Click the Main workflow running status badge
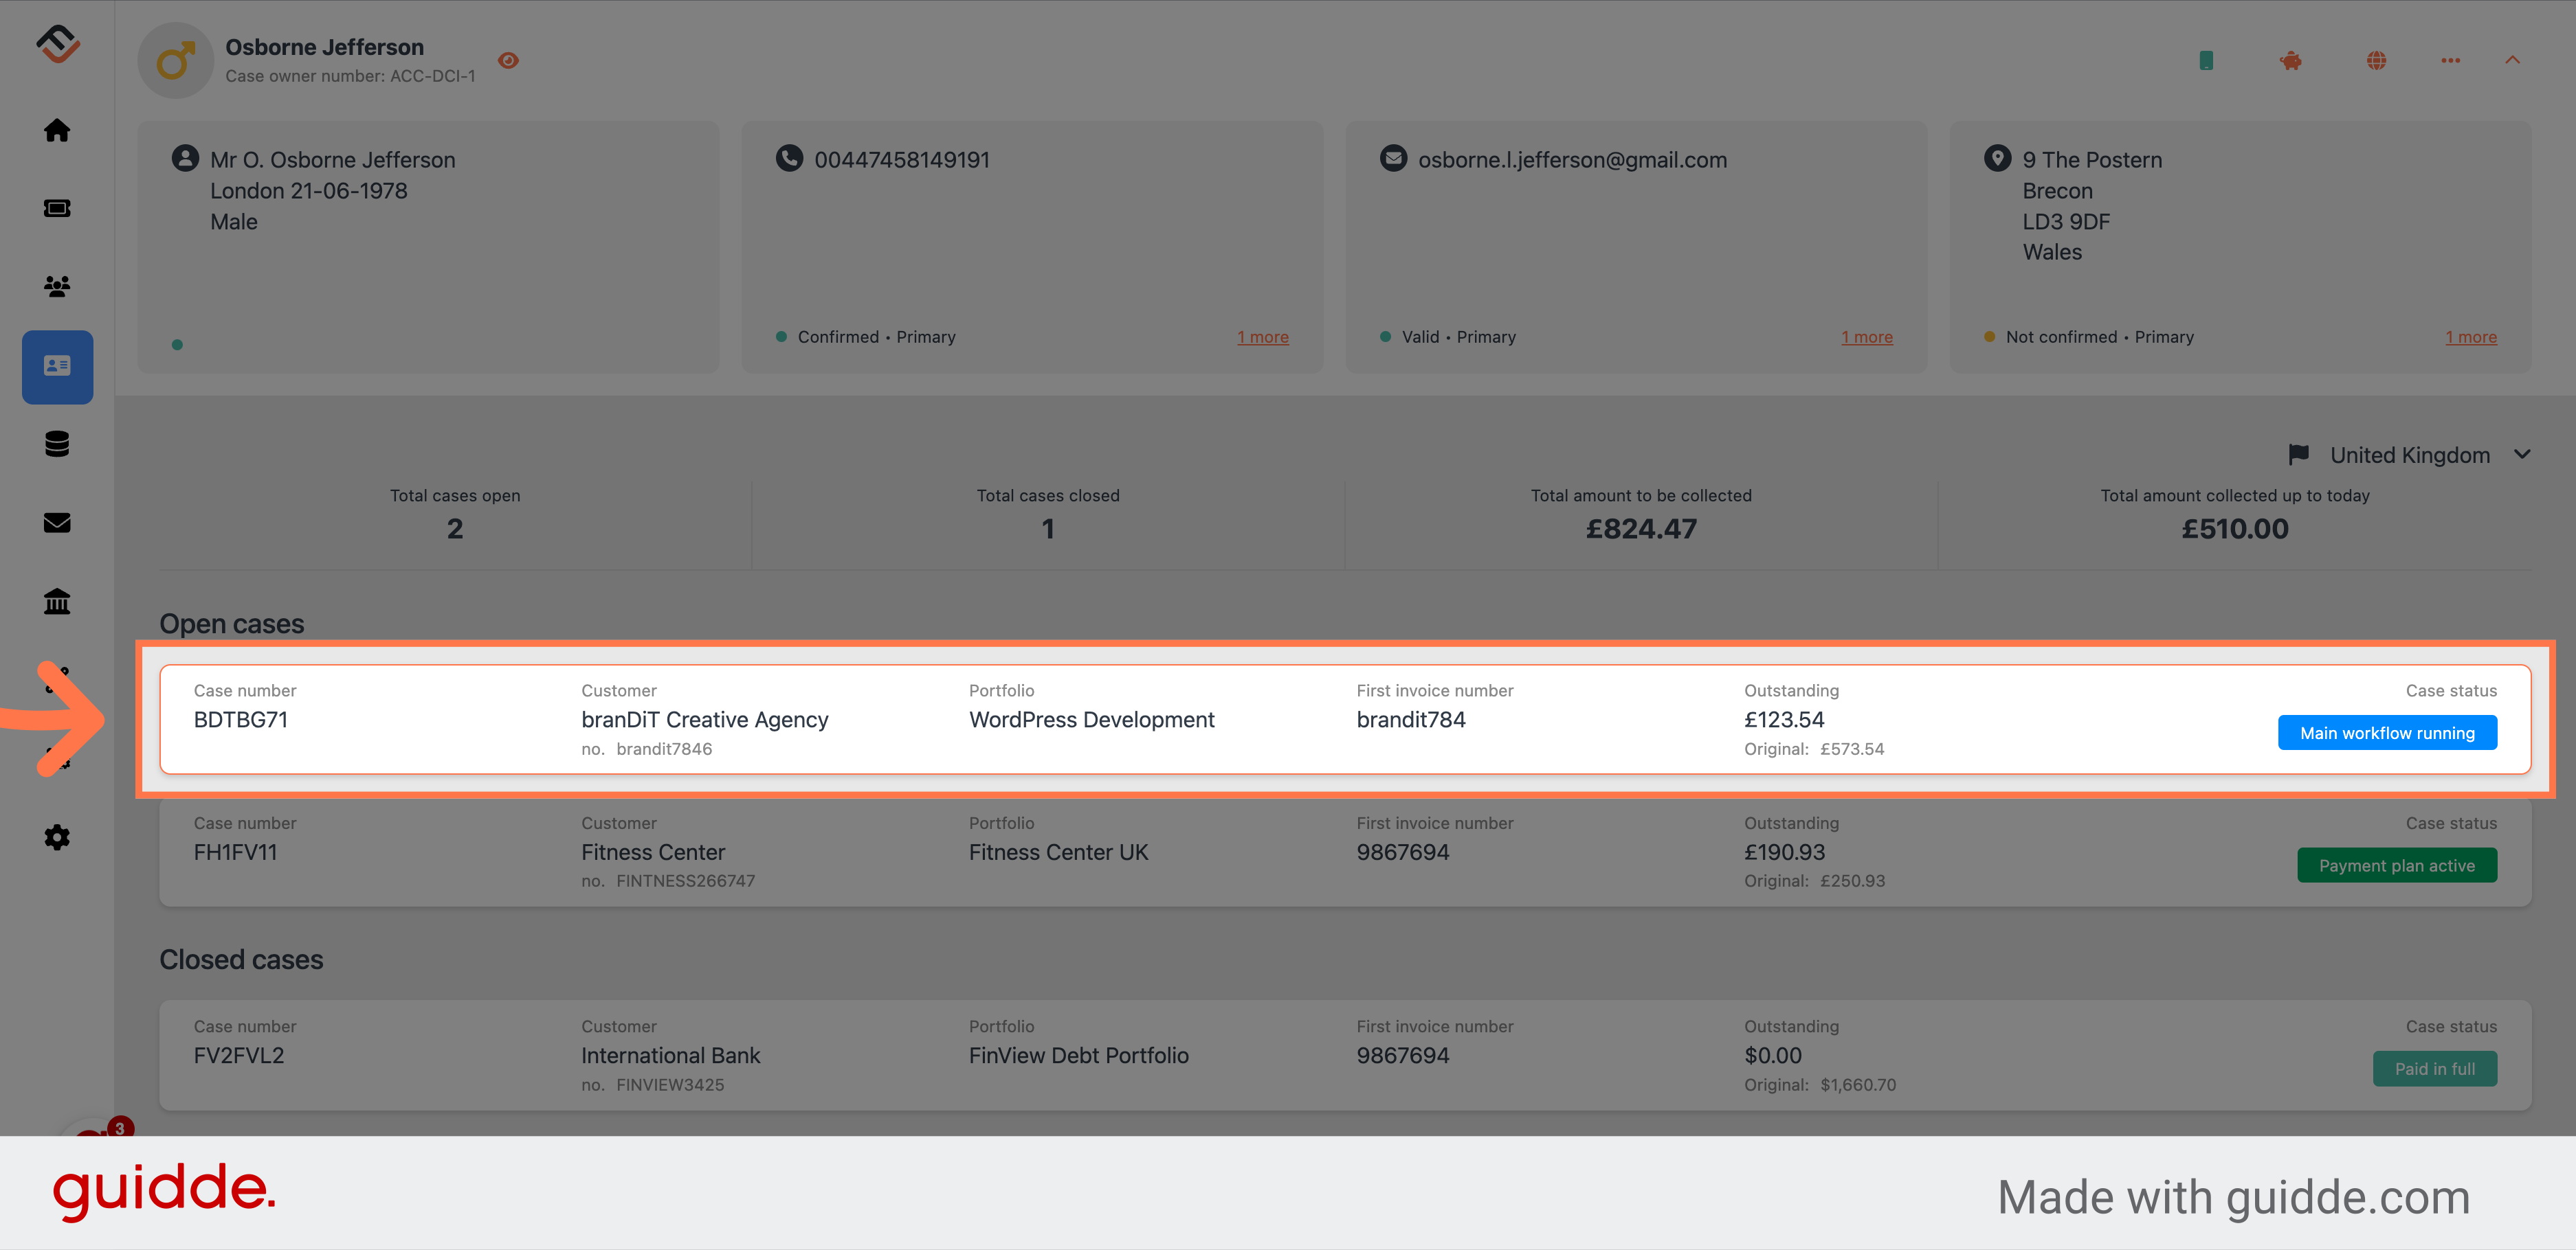 tap(2387, 732)
